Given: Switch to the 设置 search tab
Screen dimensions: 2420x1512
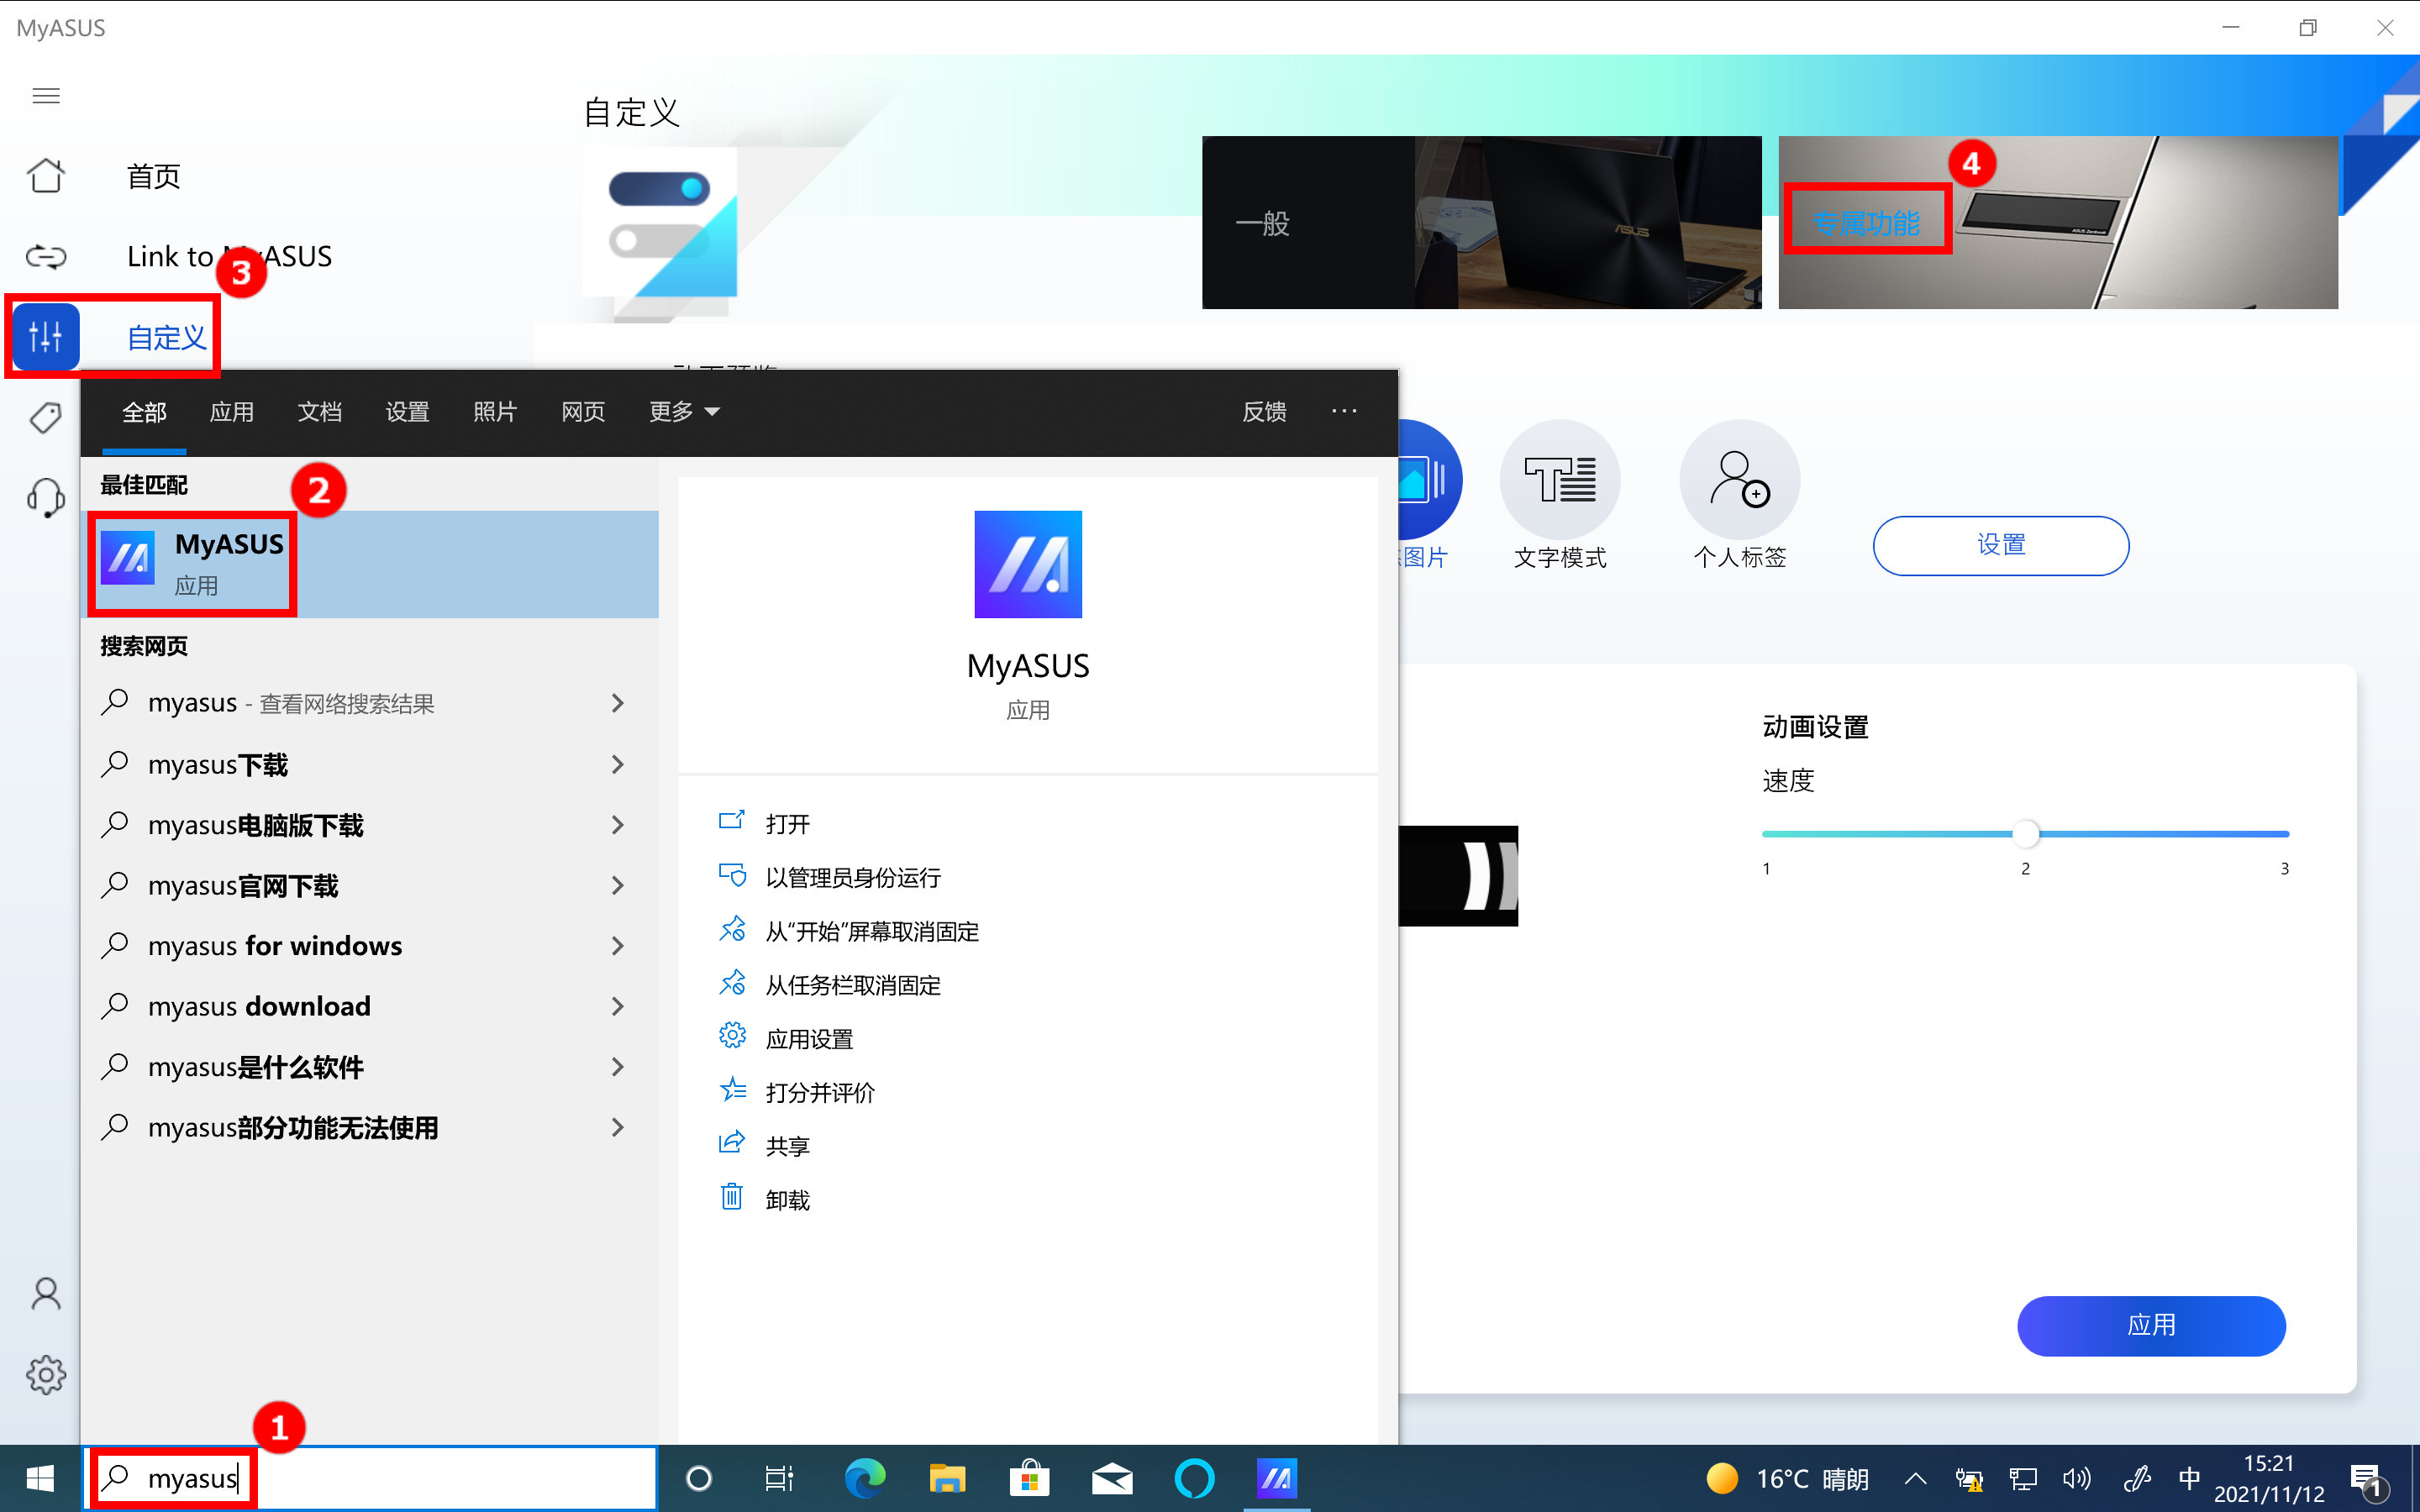Looking at the screenshot, I should coord(407,412).
